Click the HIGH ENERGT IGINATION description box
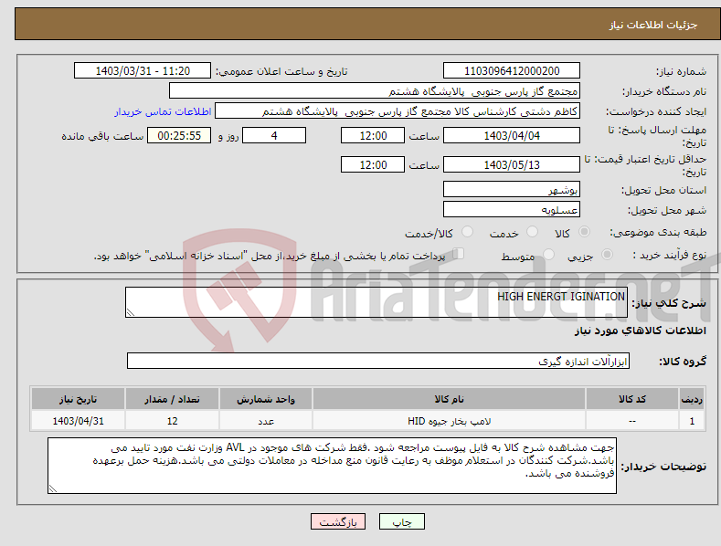Image resolution: width=721 pixels, height=546 pixels. (376, 302)
